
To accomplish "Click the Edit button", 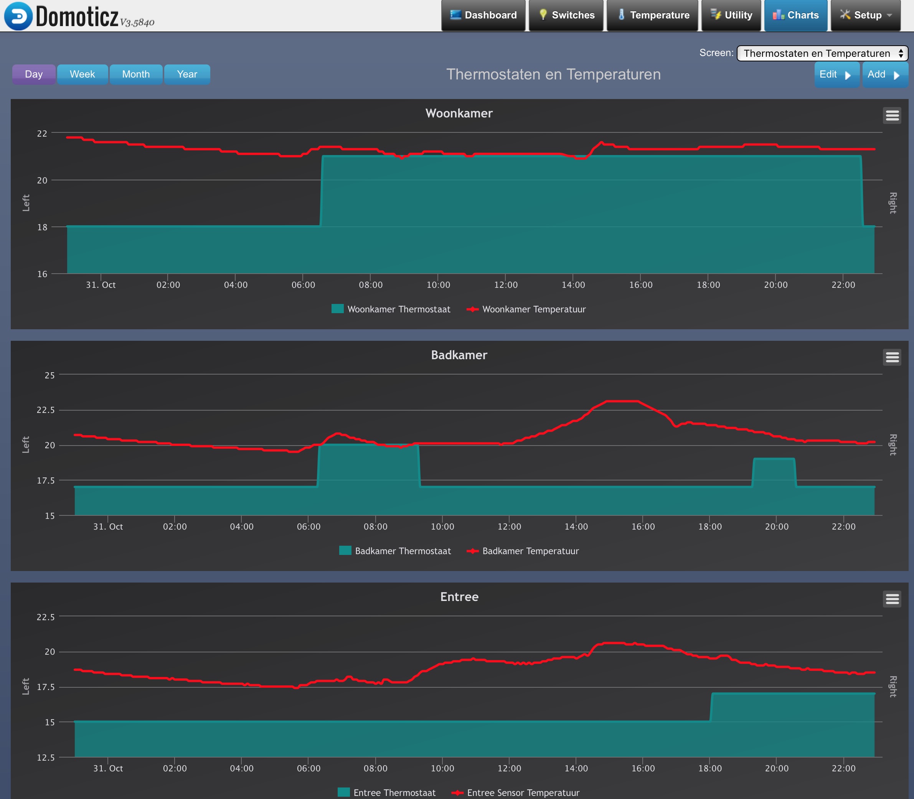I will pos(836,74).
